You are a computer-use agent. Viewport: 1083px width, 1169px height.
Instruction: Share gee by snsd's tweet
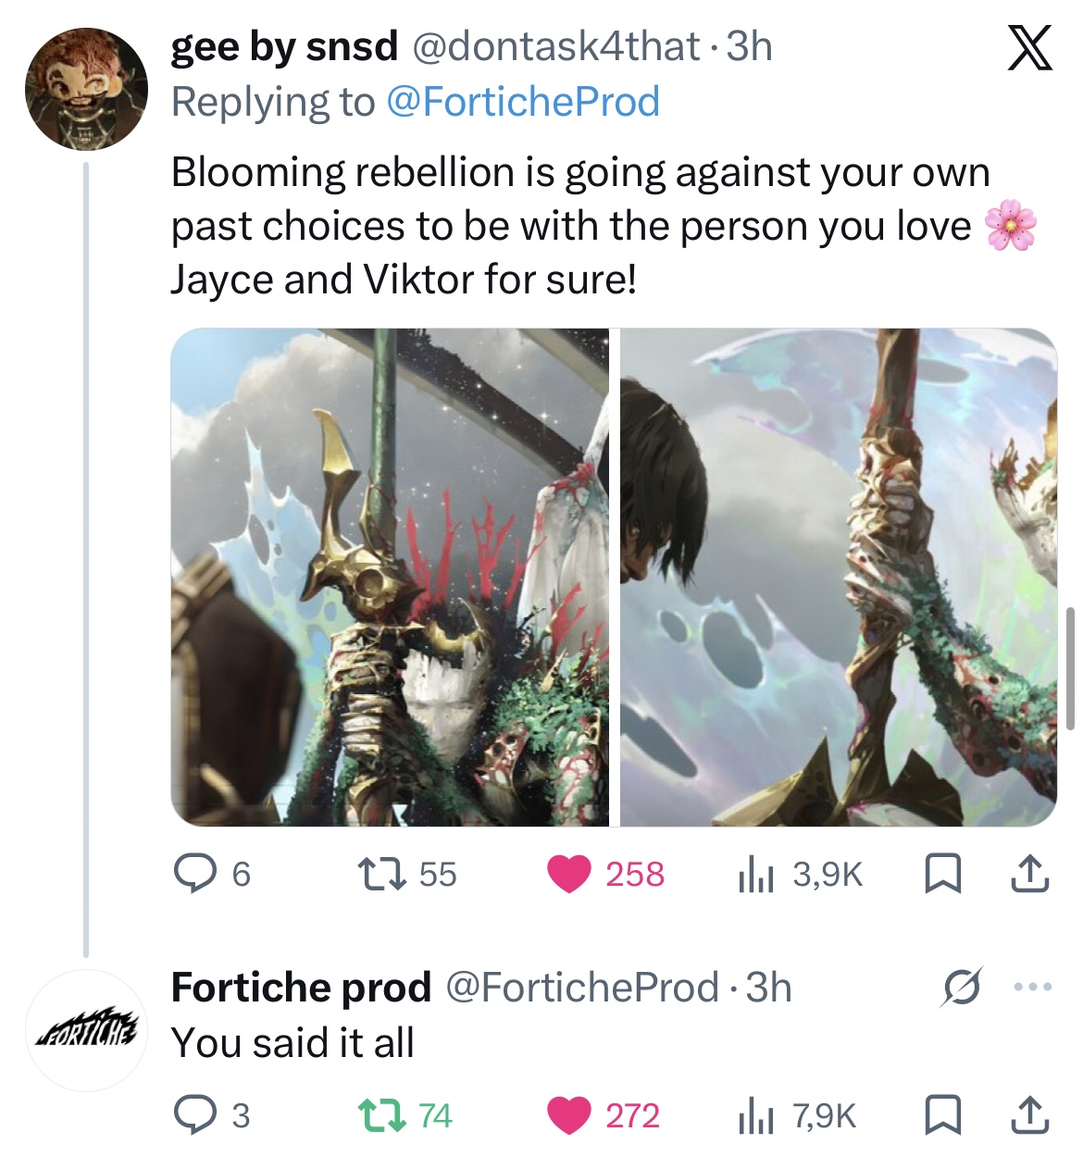[x=1029, y=874]
